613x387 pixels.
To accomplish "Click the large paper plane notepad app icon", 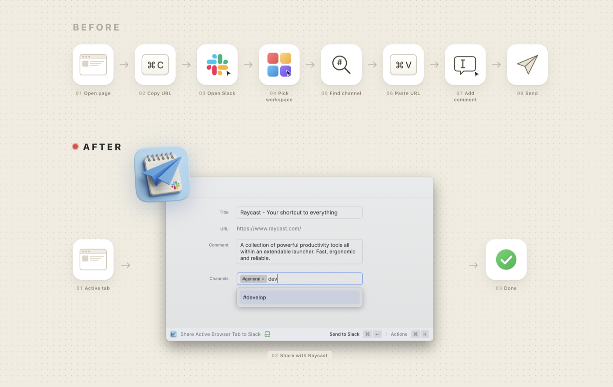I will point(162,174).
